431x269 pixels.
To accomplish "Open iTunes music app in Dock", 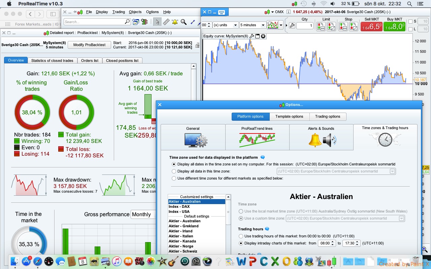I will (117, 261).
